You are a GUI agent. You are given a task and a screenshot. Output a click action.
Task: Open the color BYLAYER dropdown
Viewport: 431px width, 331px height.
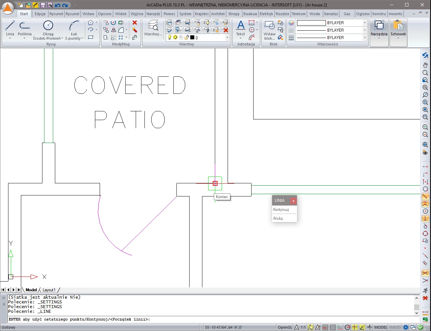point(365,23)
